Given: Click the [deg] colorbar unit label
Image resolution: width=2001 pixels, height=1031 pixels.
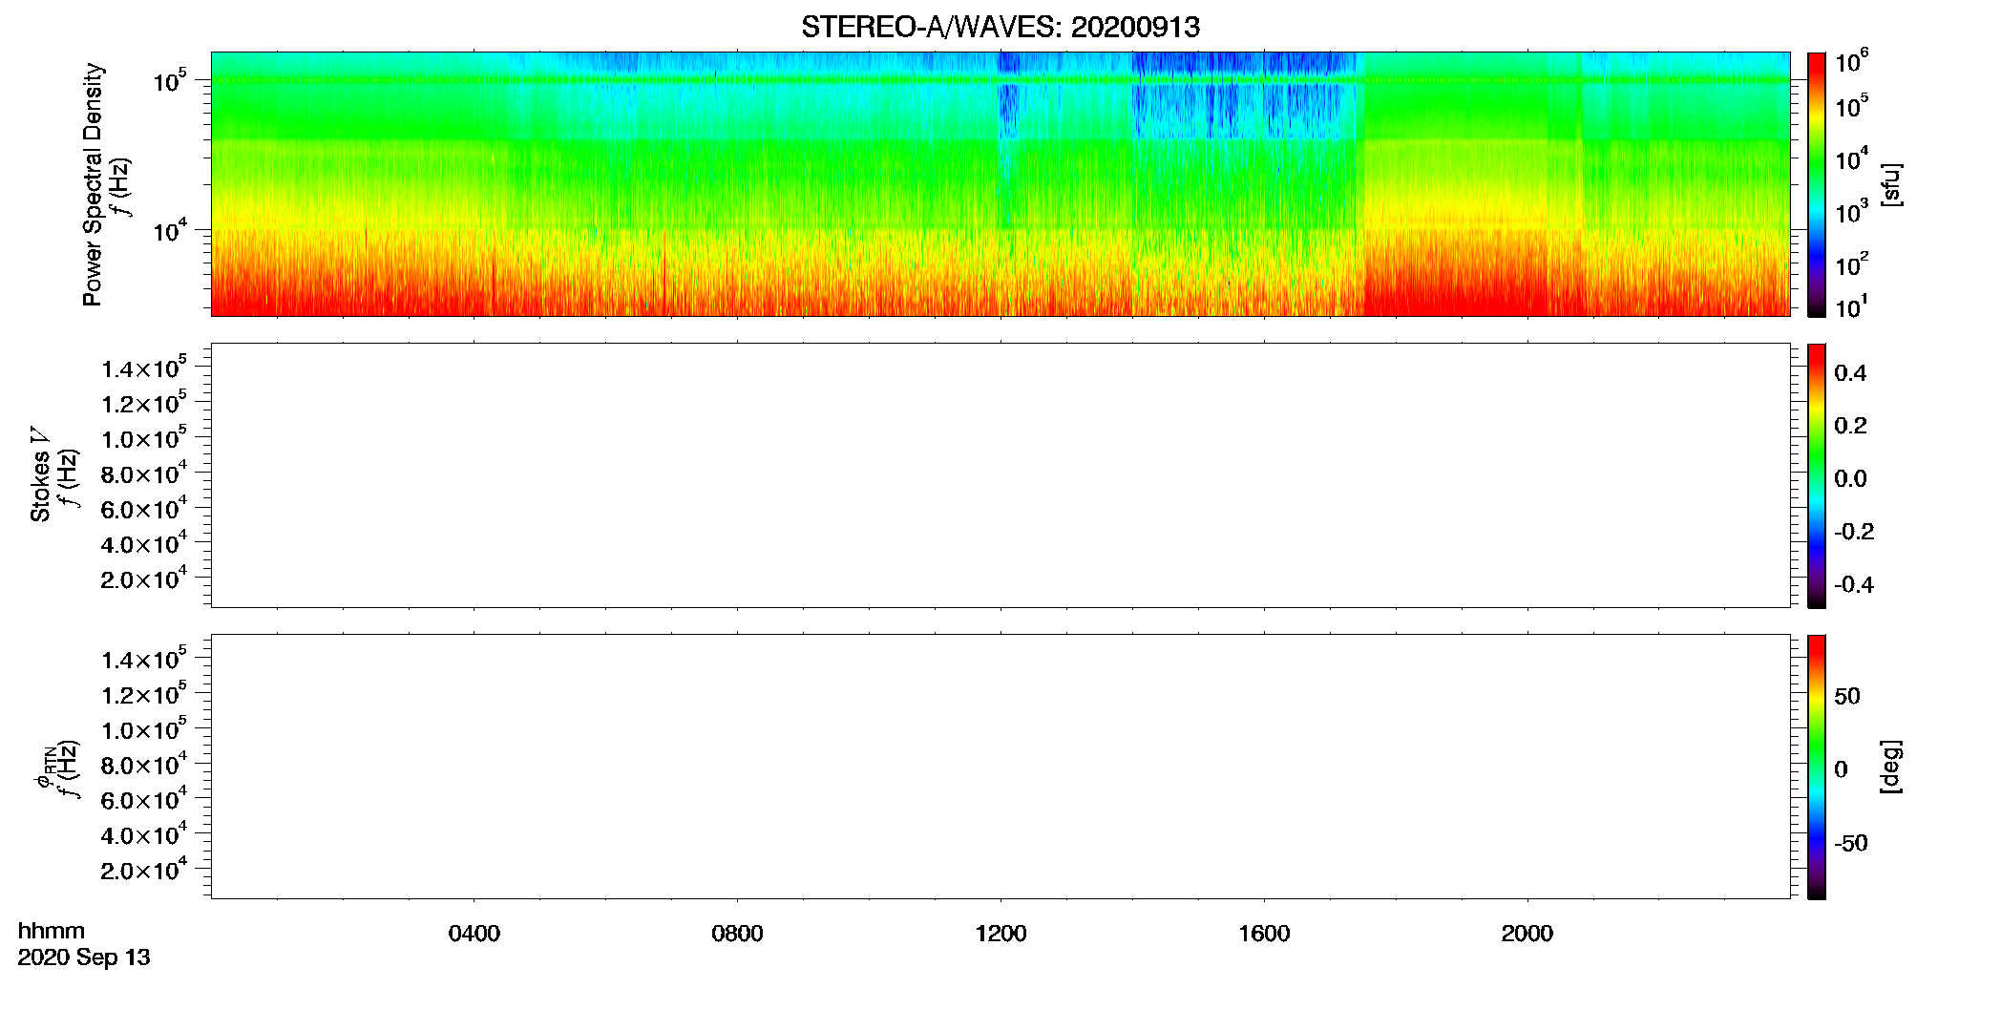Looking at the screenshot, I should tap(1891, 767).
